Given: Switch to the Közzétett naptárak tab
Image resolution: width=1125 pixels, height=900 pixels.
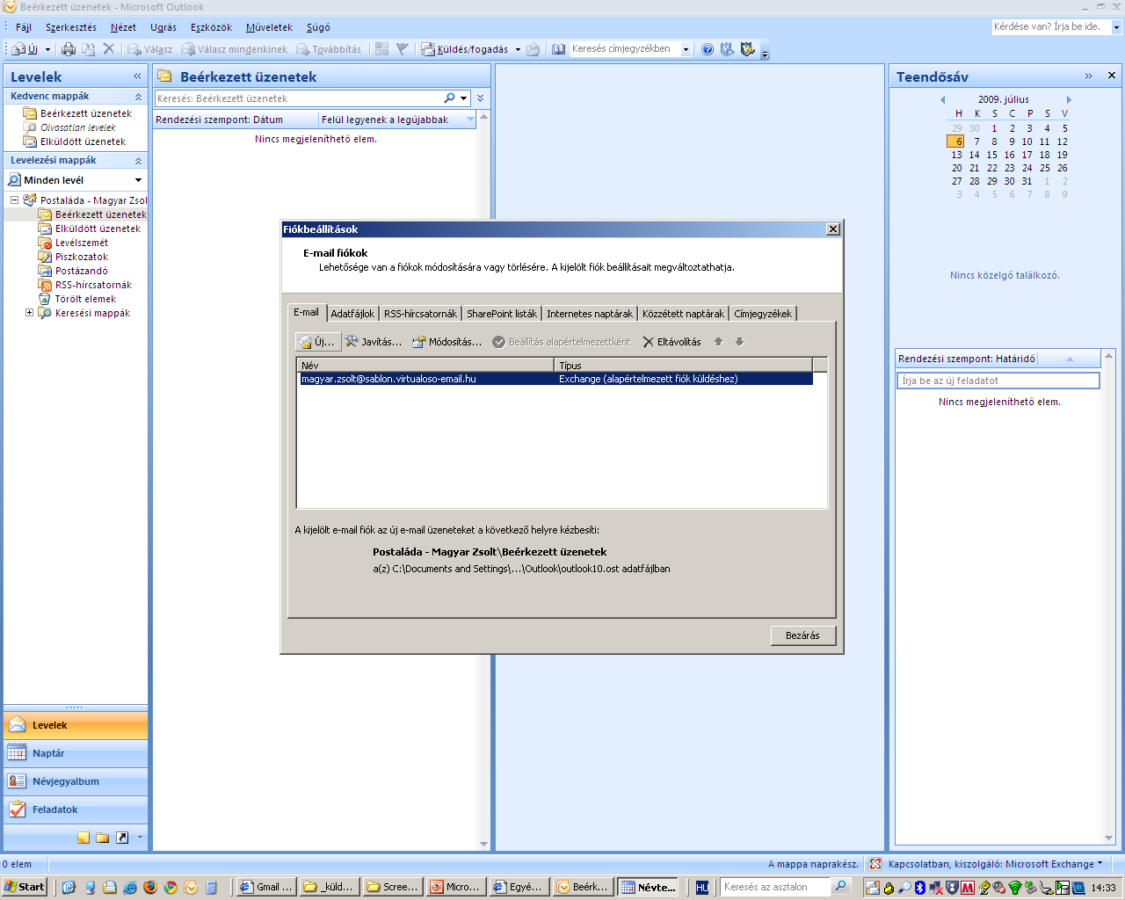Looking at the screenshot, I should tap(684, 314).
